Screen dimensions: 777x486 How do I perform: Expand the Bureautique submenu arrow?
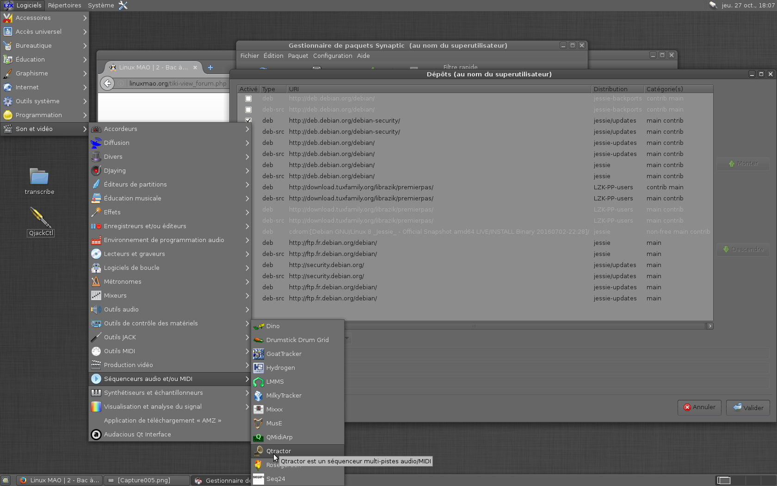(85, 45)
